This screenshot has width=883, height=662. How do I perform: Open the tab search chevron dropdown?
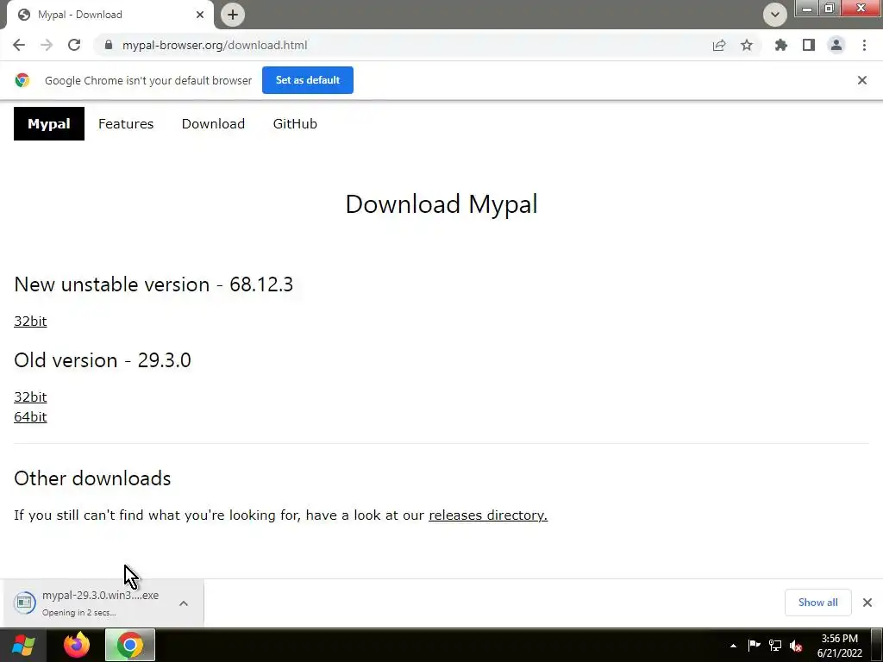point(775,15)
